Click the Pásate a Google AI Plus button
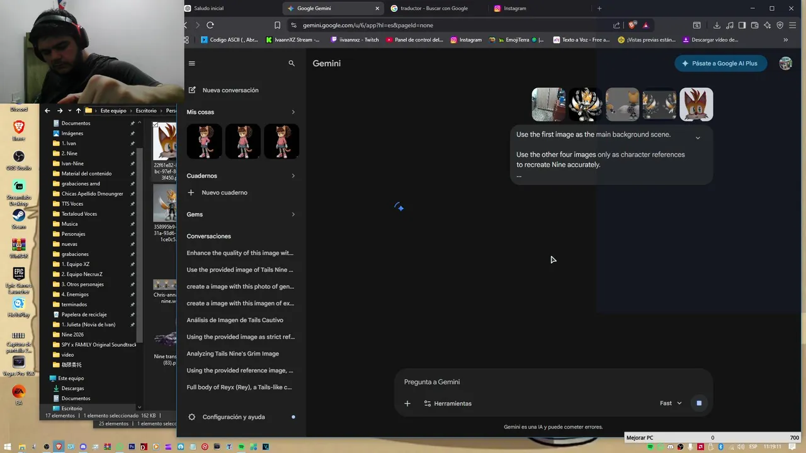 point(720,64)
